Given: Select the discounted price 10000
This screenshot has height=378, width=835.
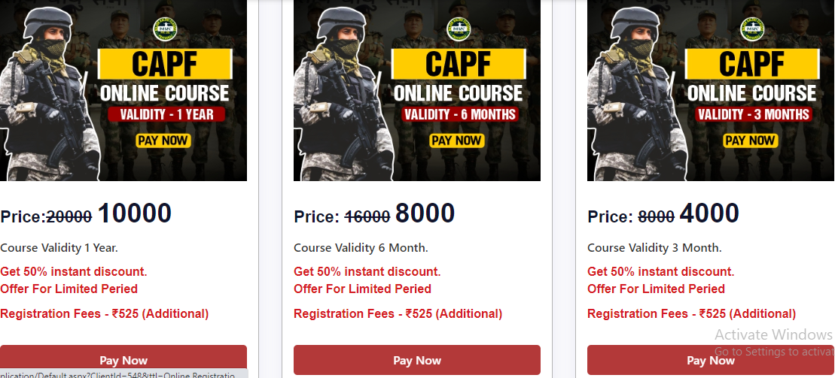Looking at the screenshot, I should (x=134, y=213).
